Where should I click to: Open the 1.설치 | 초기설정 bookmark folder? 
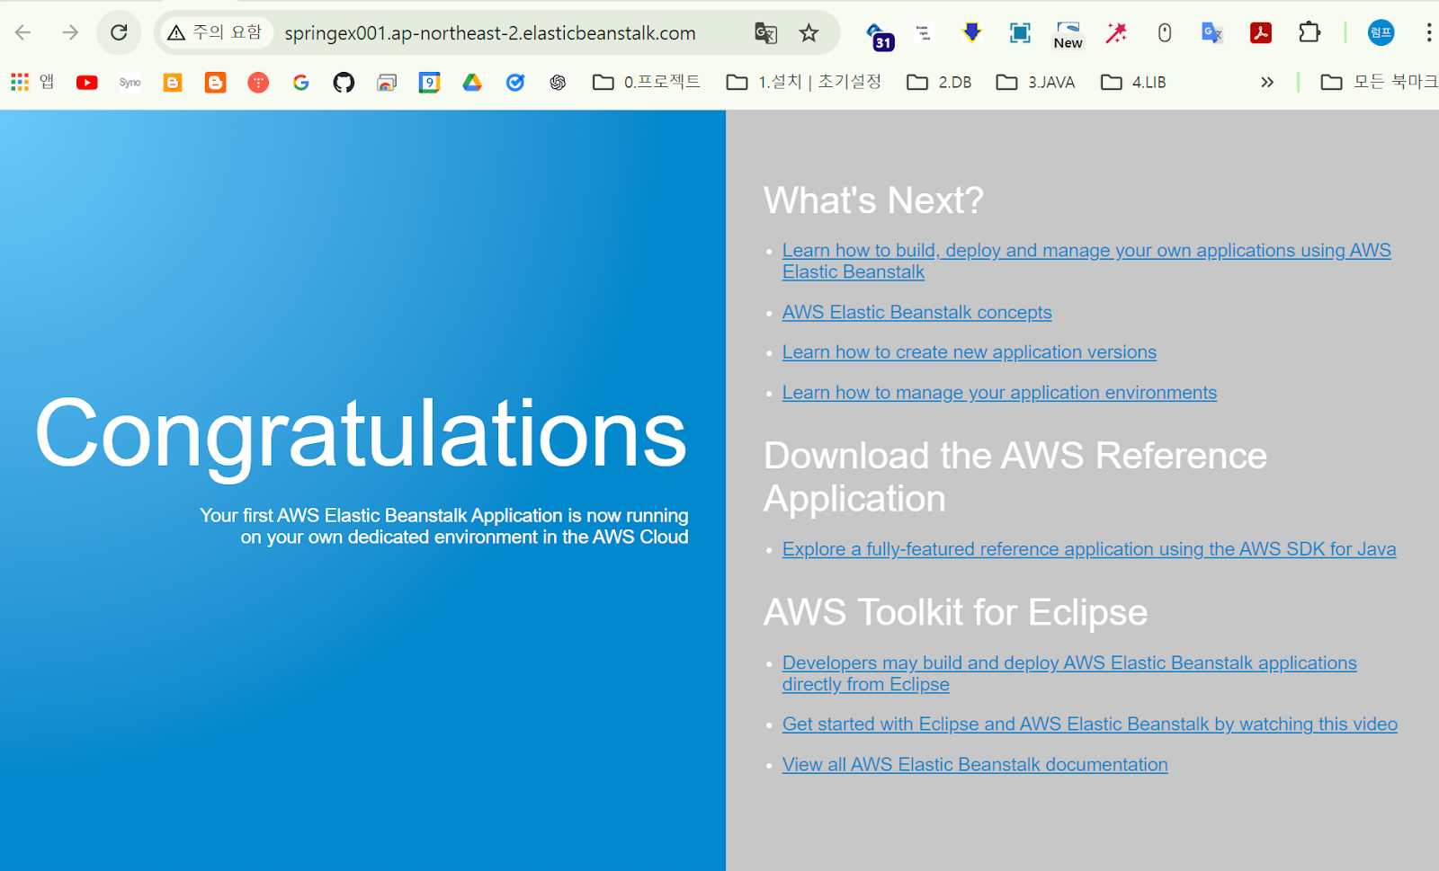[x=804, y=83]
